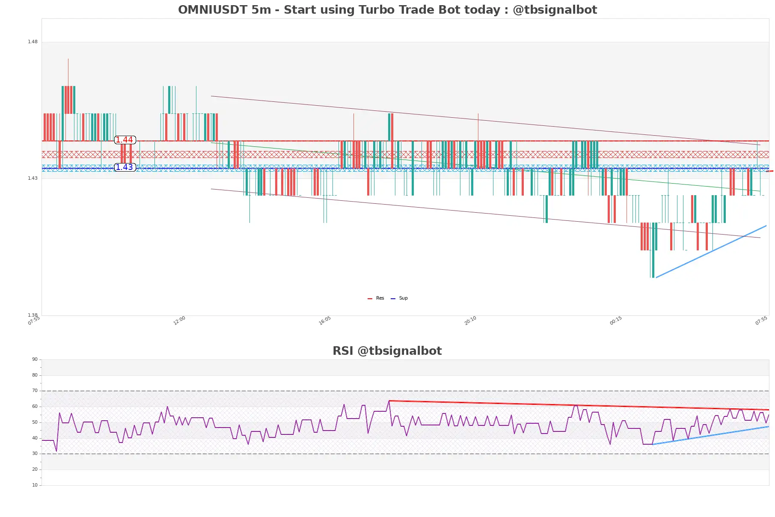Click the 16:05 time axis label

325,321
